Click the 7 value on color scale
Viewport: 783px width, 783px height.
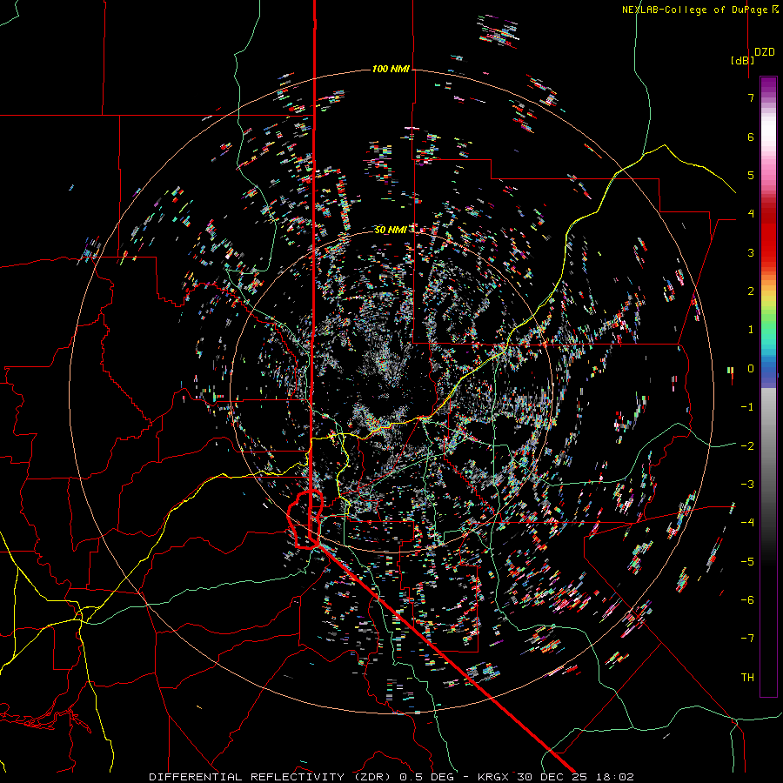tap(751, 97)
